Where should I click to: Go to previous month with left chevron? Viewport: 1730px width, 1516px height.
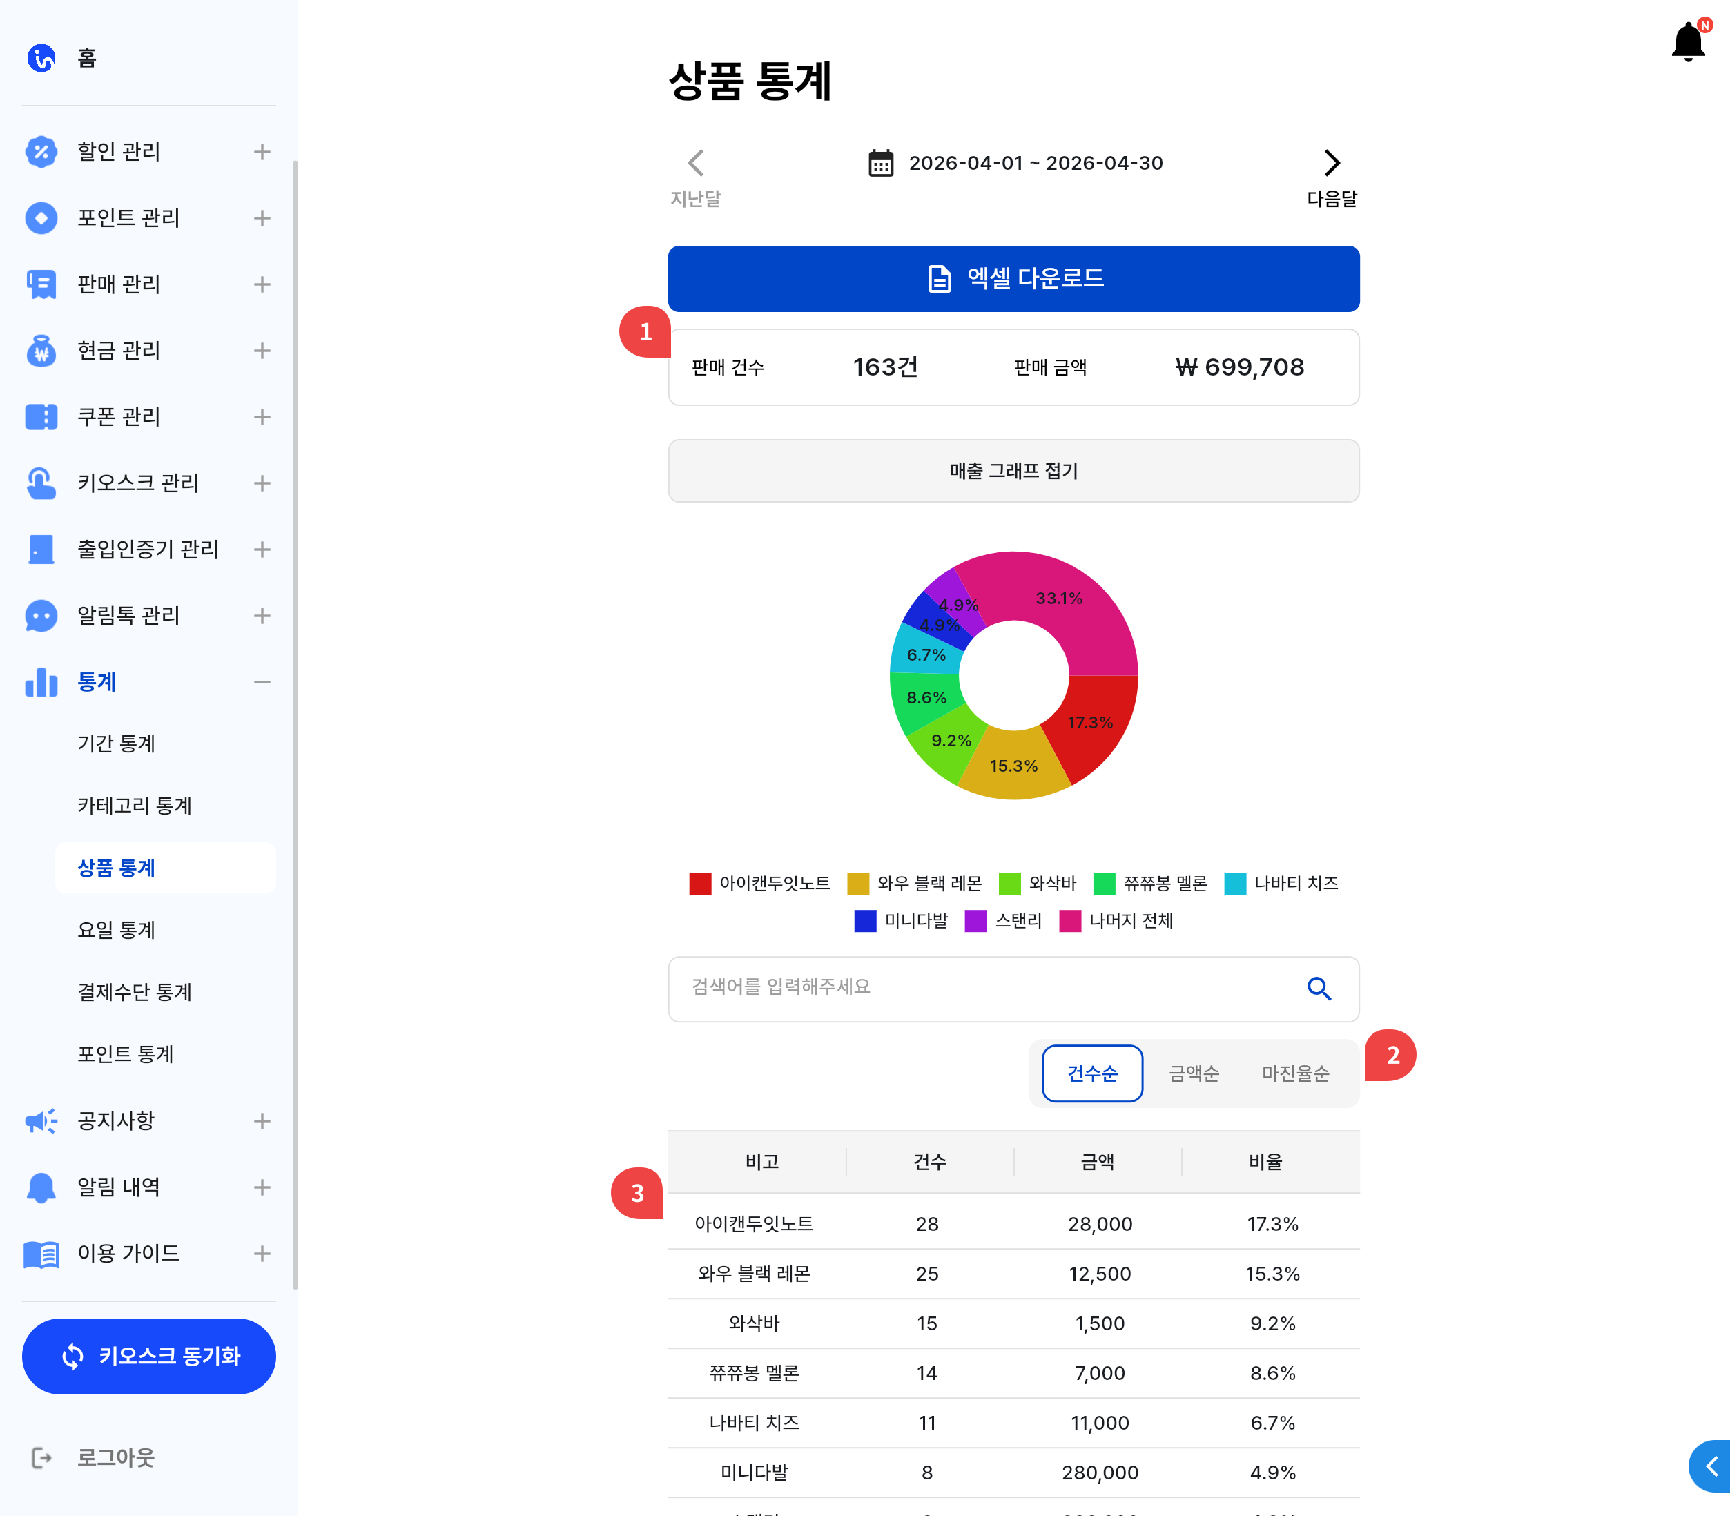click(695, 162)
